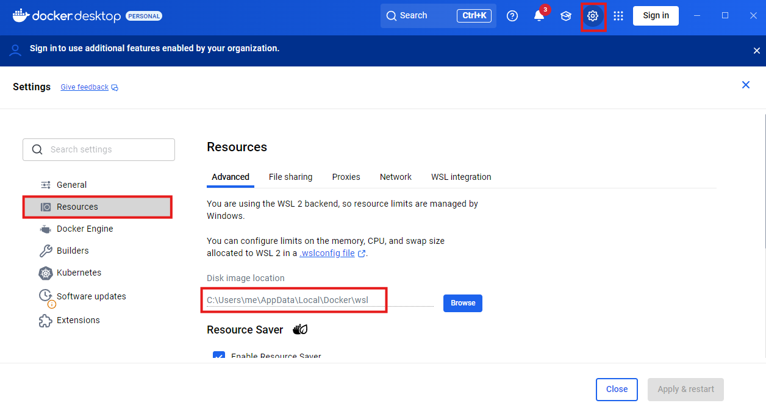
Task: Click the Docker Engine whale icon
Action: 46,229
